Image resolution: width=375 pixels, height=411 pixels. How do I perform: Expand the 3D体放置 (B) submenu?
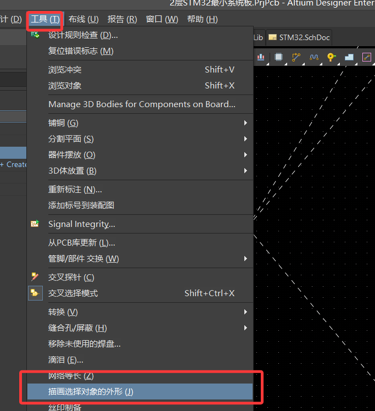(x=140, y=171)
